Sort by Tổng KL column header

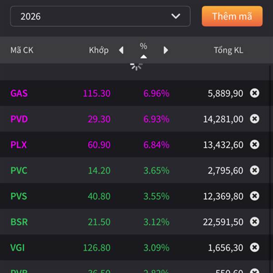(228, 50)
